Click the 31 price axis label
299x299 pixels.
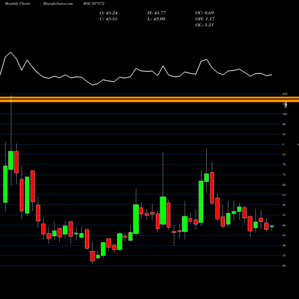point(284,255)
